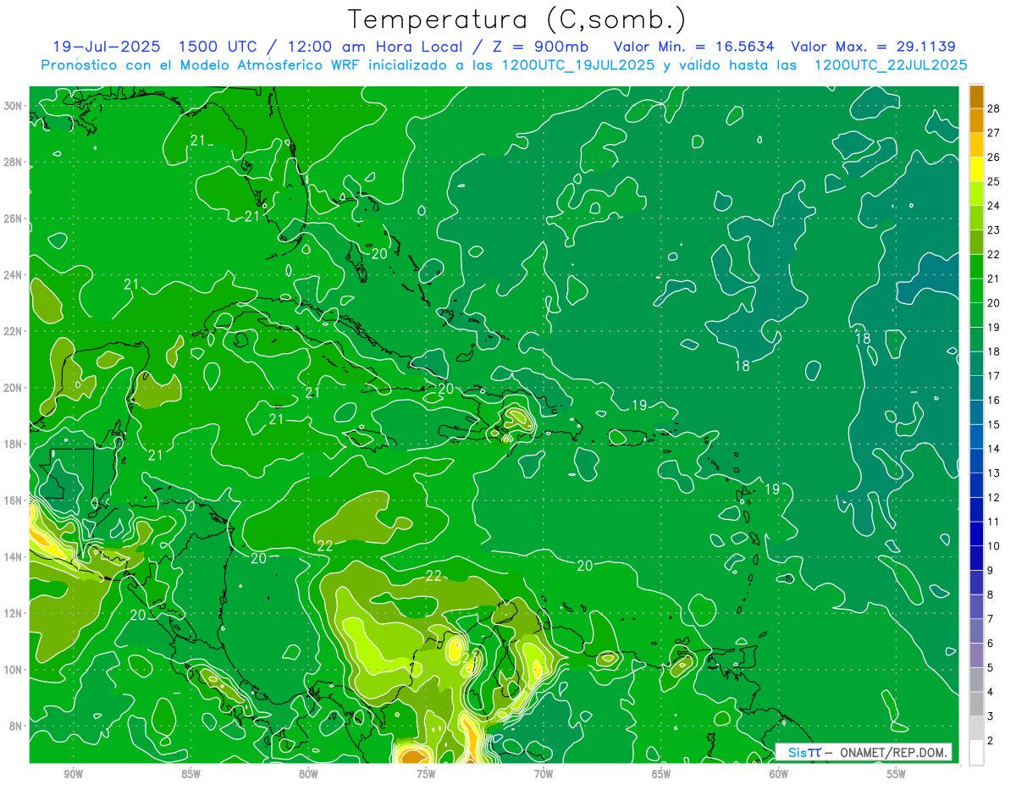This screenshot has width=1016, height=785.
Task: Click legend value '13' on color bar
Action: tap(994, 474)
